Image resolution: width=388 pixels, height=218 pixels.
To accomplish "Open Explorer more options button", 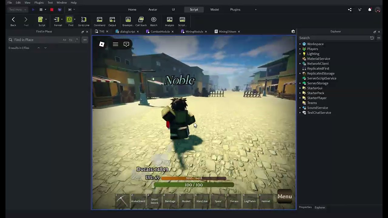I will coord(379,38).
